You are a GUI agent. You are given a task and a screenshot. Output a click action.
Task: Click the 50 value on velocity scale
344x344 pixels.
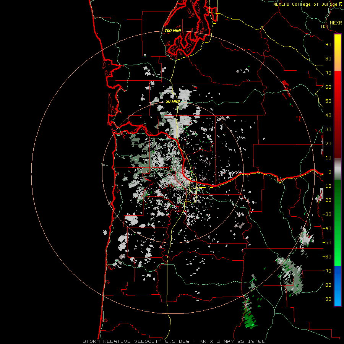point(328,101)
